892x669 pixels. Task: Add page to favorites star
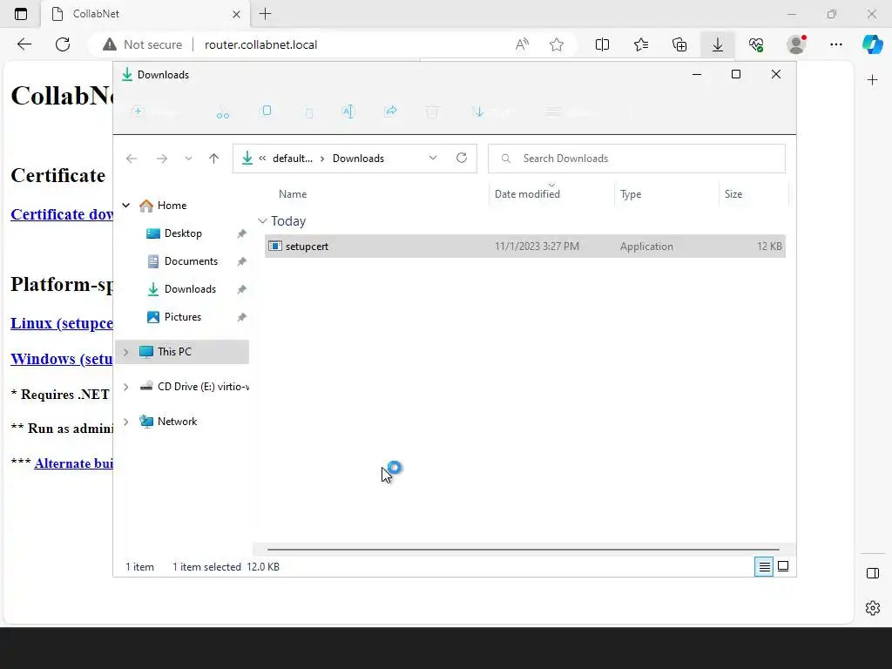tap(557, 44)
